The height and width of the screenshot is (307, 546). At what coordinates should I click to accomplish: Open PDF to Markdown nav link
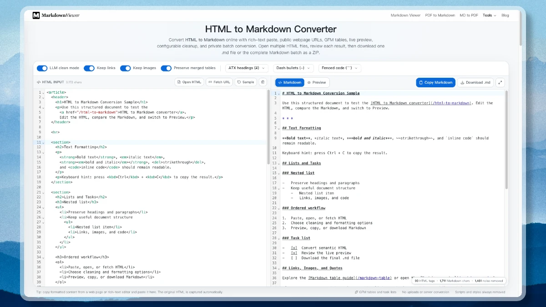click(440, 15)
